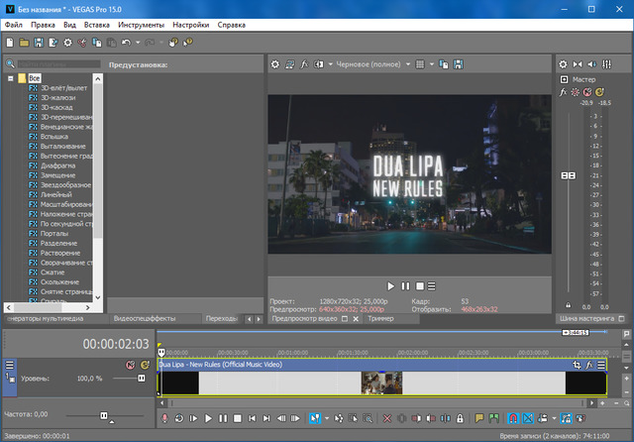Switch to the 'Триммер' tab
Image resolution: width=634 pixels, height=442 pixels.
click(x=380, y=318)
